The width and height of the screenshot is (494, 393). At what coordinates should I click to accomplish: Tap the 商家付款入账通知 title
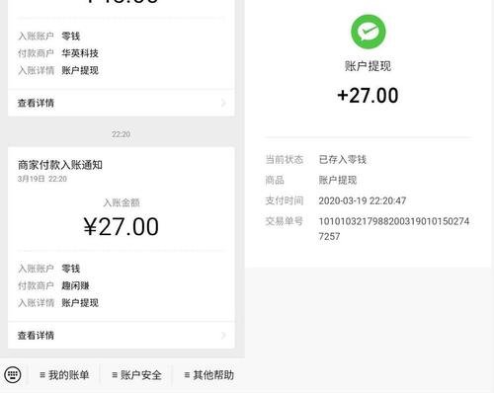coord(60,165)
